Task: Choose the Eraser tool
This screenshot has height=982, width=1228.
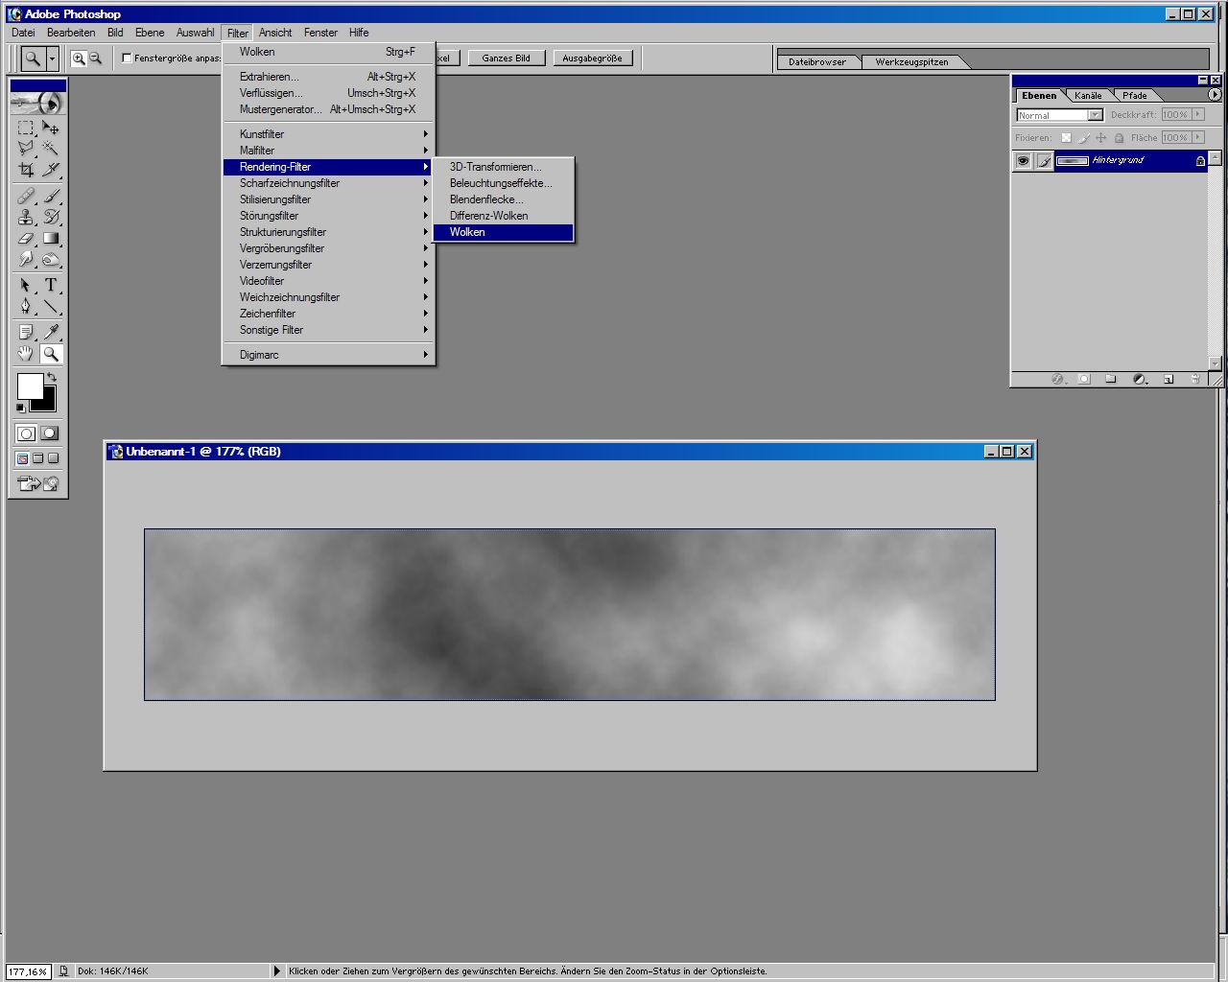Action: click(26, 238)
